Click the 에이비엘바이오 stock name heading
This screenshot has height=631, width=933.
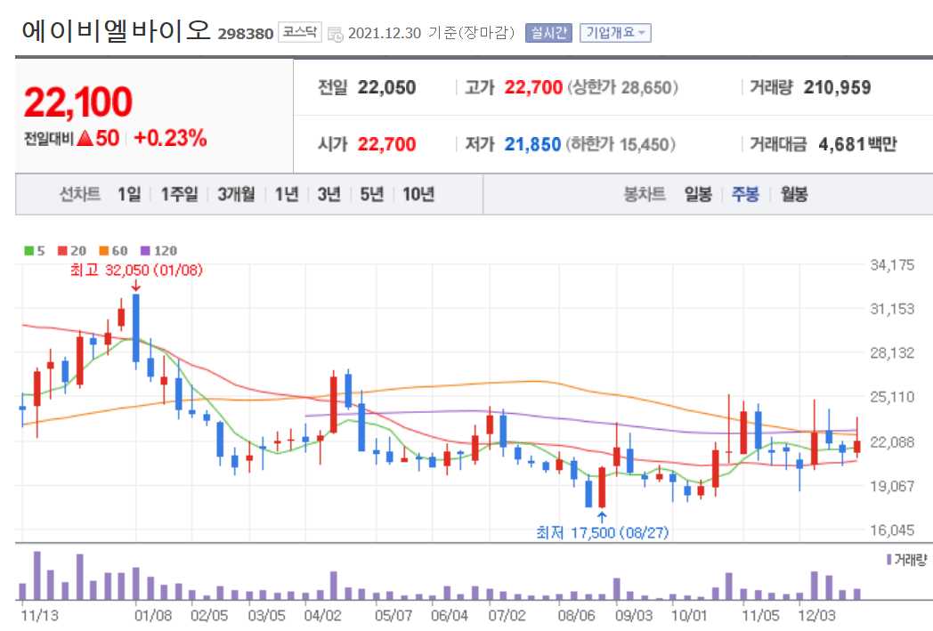point(116,31)
